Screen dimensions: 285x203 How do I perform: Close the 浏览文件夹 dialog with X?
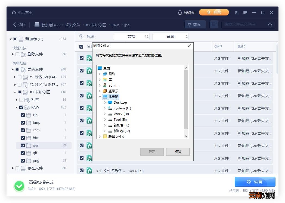click(x=189, y=46)
